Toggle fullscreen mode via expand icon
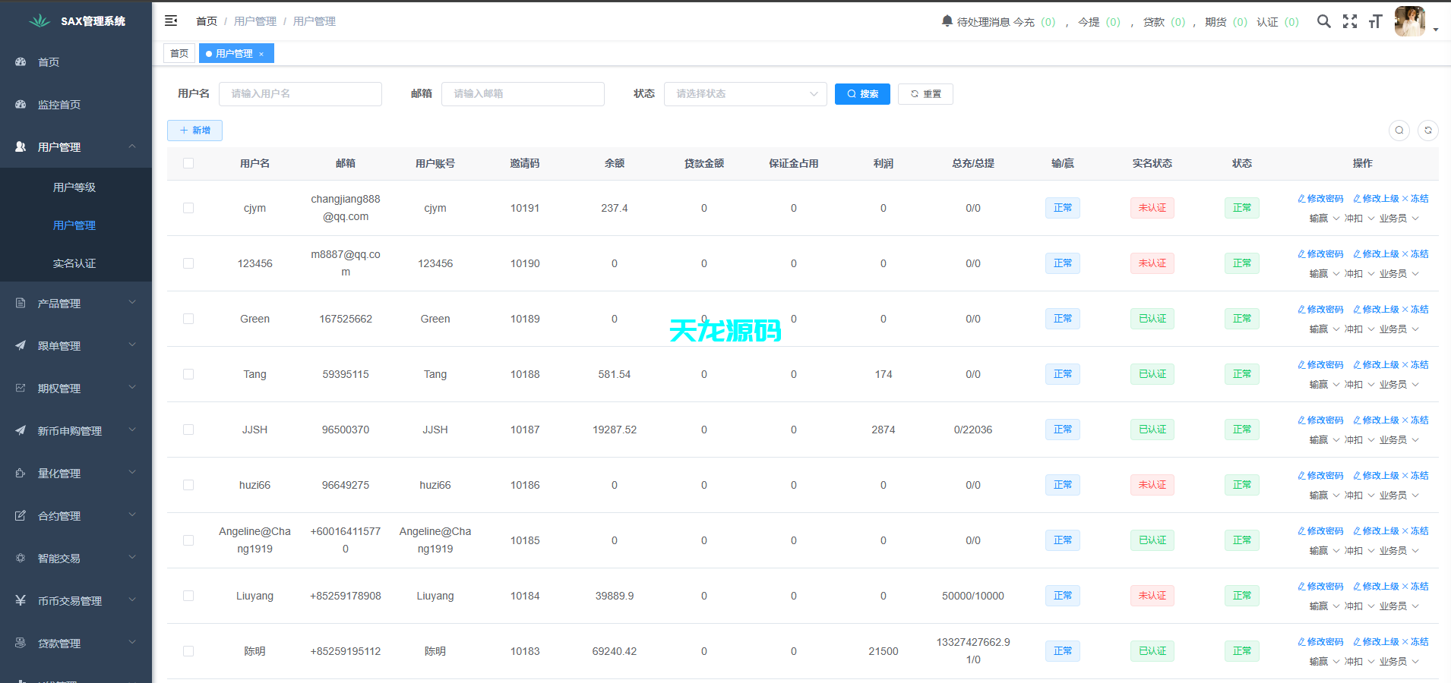This screenshot has width=1451, height=683. 1350,21
